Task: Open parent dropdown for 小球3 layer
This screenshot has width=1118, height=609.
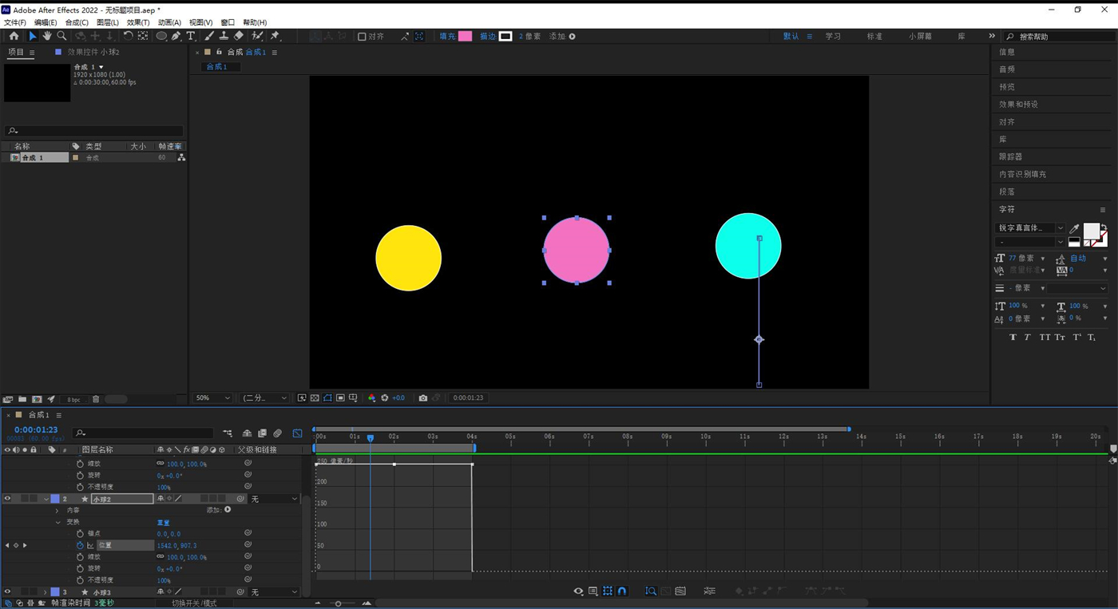Action: click(274, 592)
